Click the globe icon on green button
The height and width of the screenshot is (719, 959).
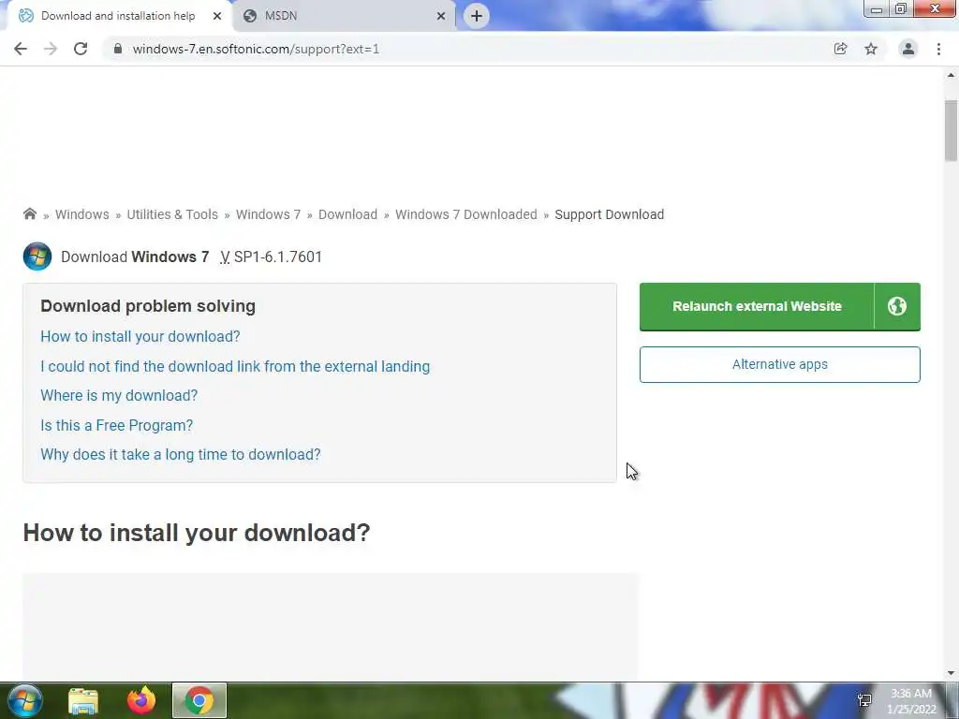pos(897,306)
